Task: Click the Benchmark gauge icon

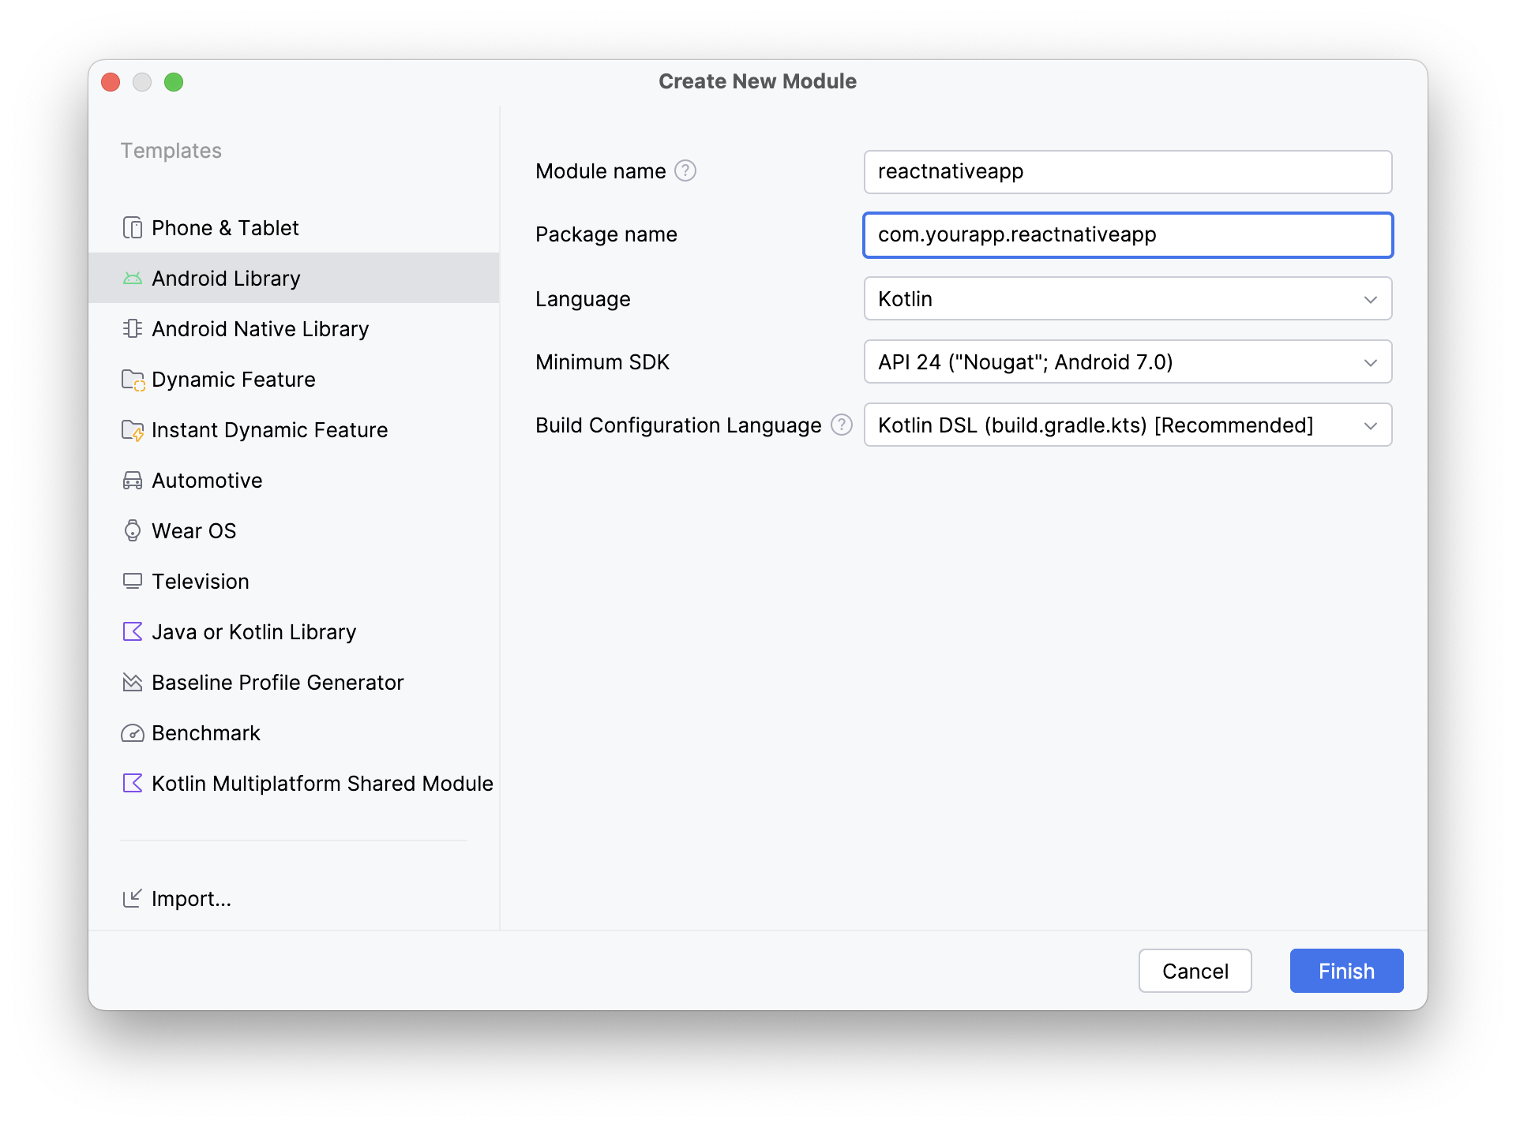Action: click(x=133, y=732)
